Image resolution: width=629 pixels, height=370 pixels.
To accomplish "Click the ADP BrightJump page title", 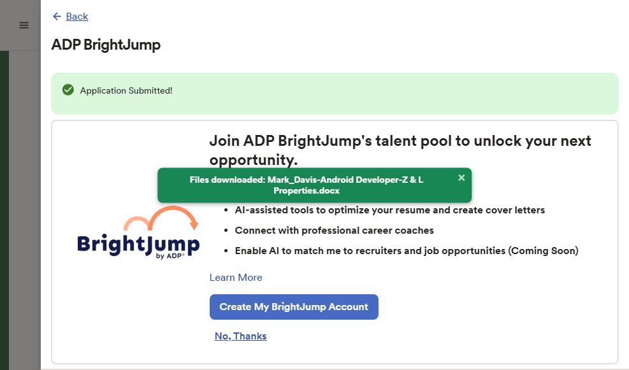I will 106,45.
